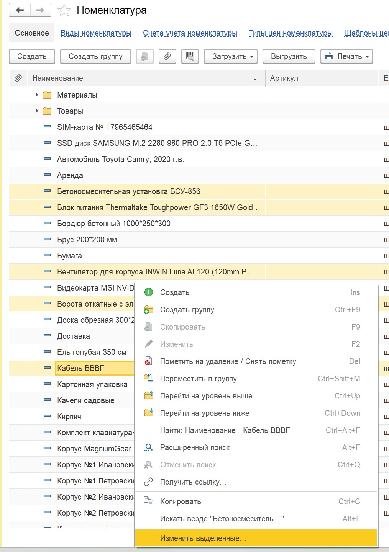Choose Создать from the context menu

tap(256, 292)
